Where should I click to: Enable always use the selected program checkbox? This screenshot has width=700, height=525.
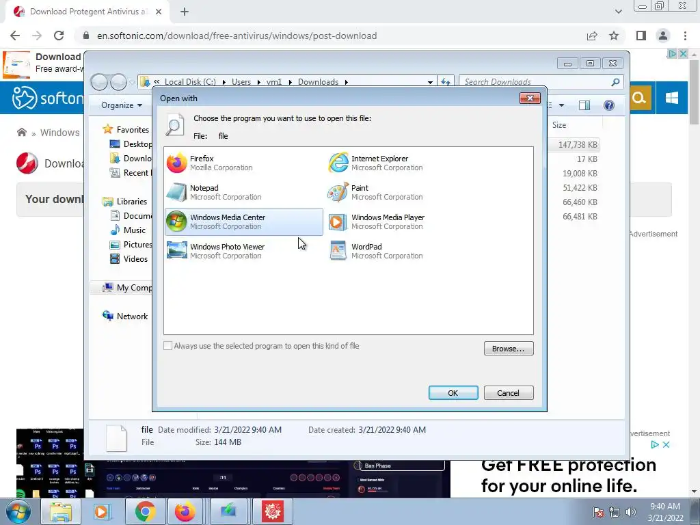tap(168, 345)
